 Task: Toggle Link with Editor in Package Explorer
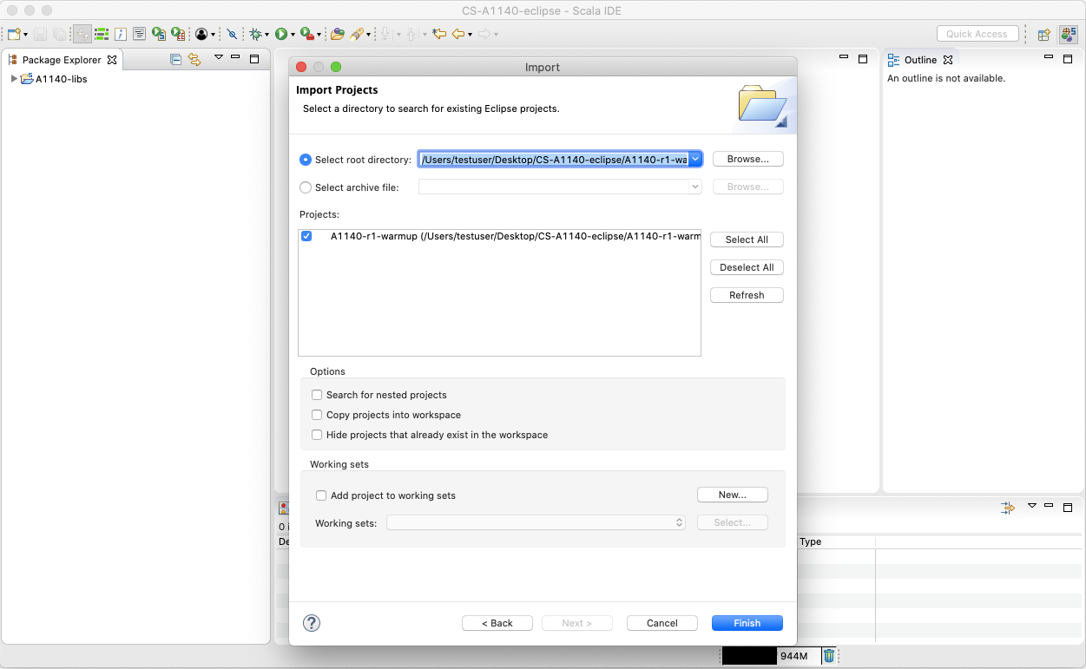tap(194, 60)
